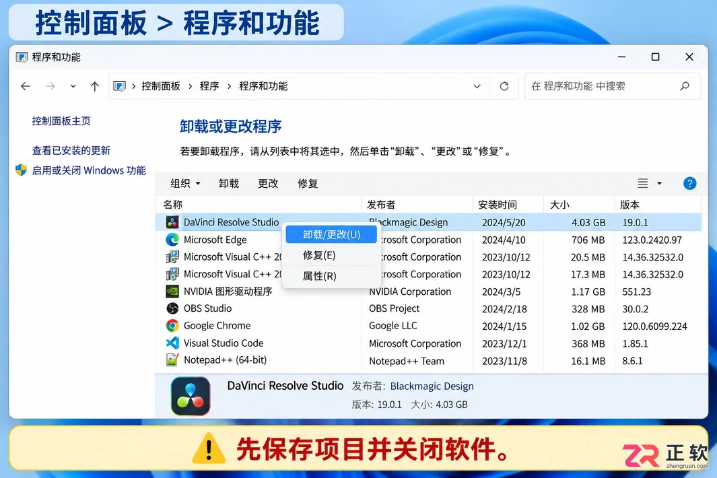This screenshot has width=717, height=478.
Task: Open 查看已安装的更新 link
Action: (x=71, y=151)
